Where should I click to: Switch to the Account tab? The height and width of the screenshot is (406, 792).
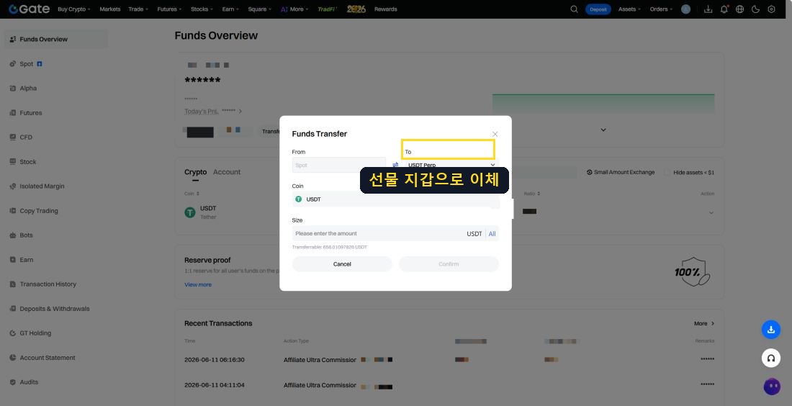[227, 172]
